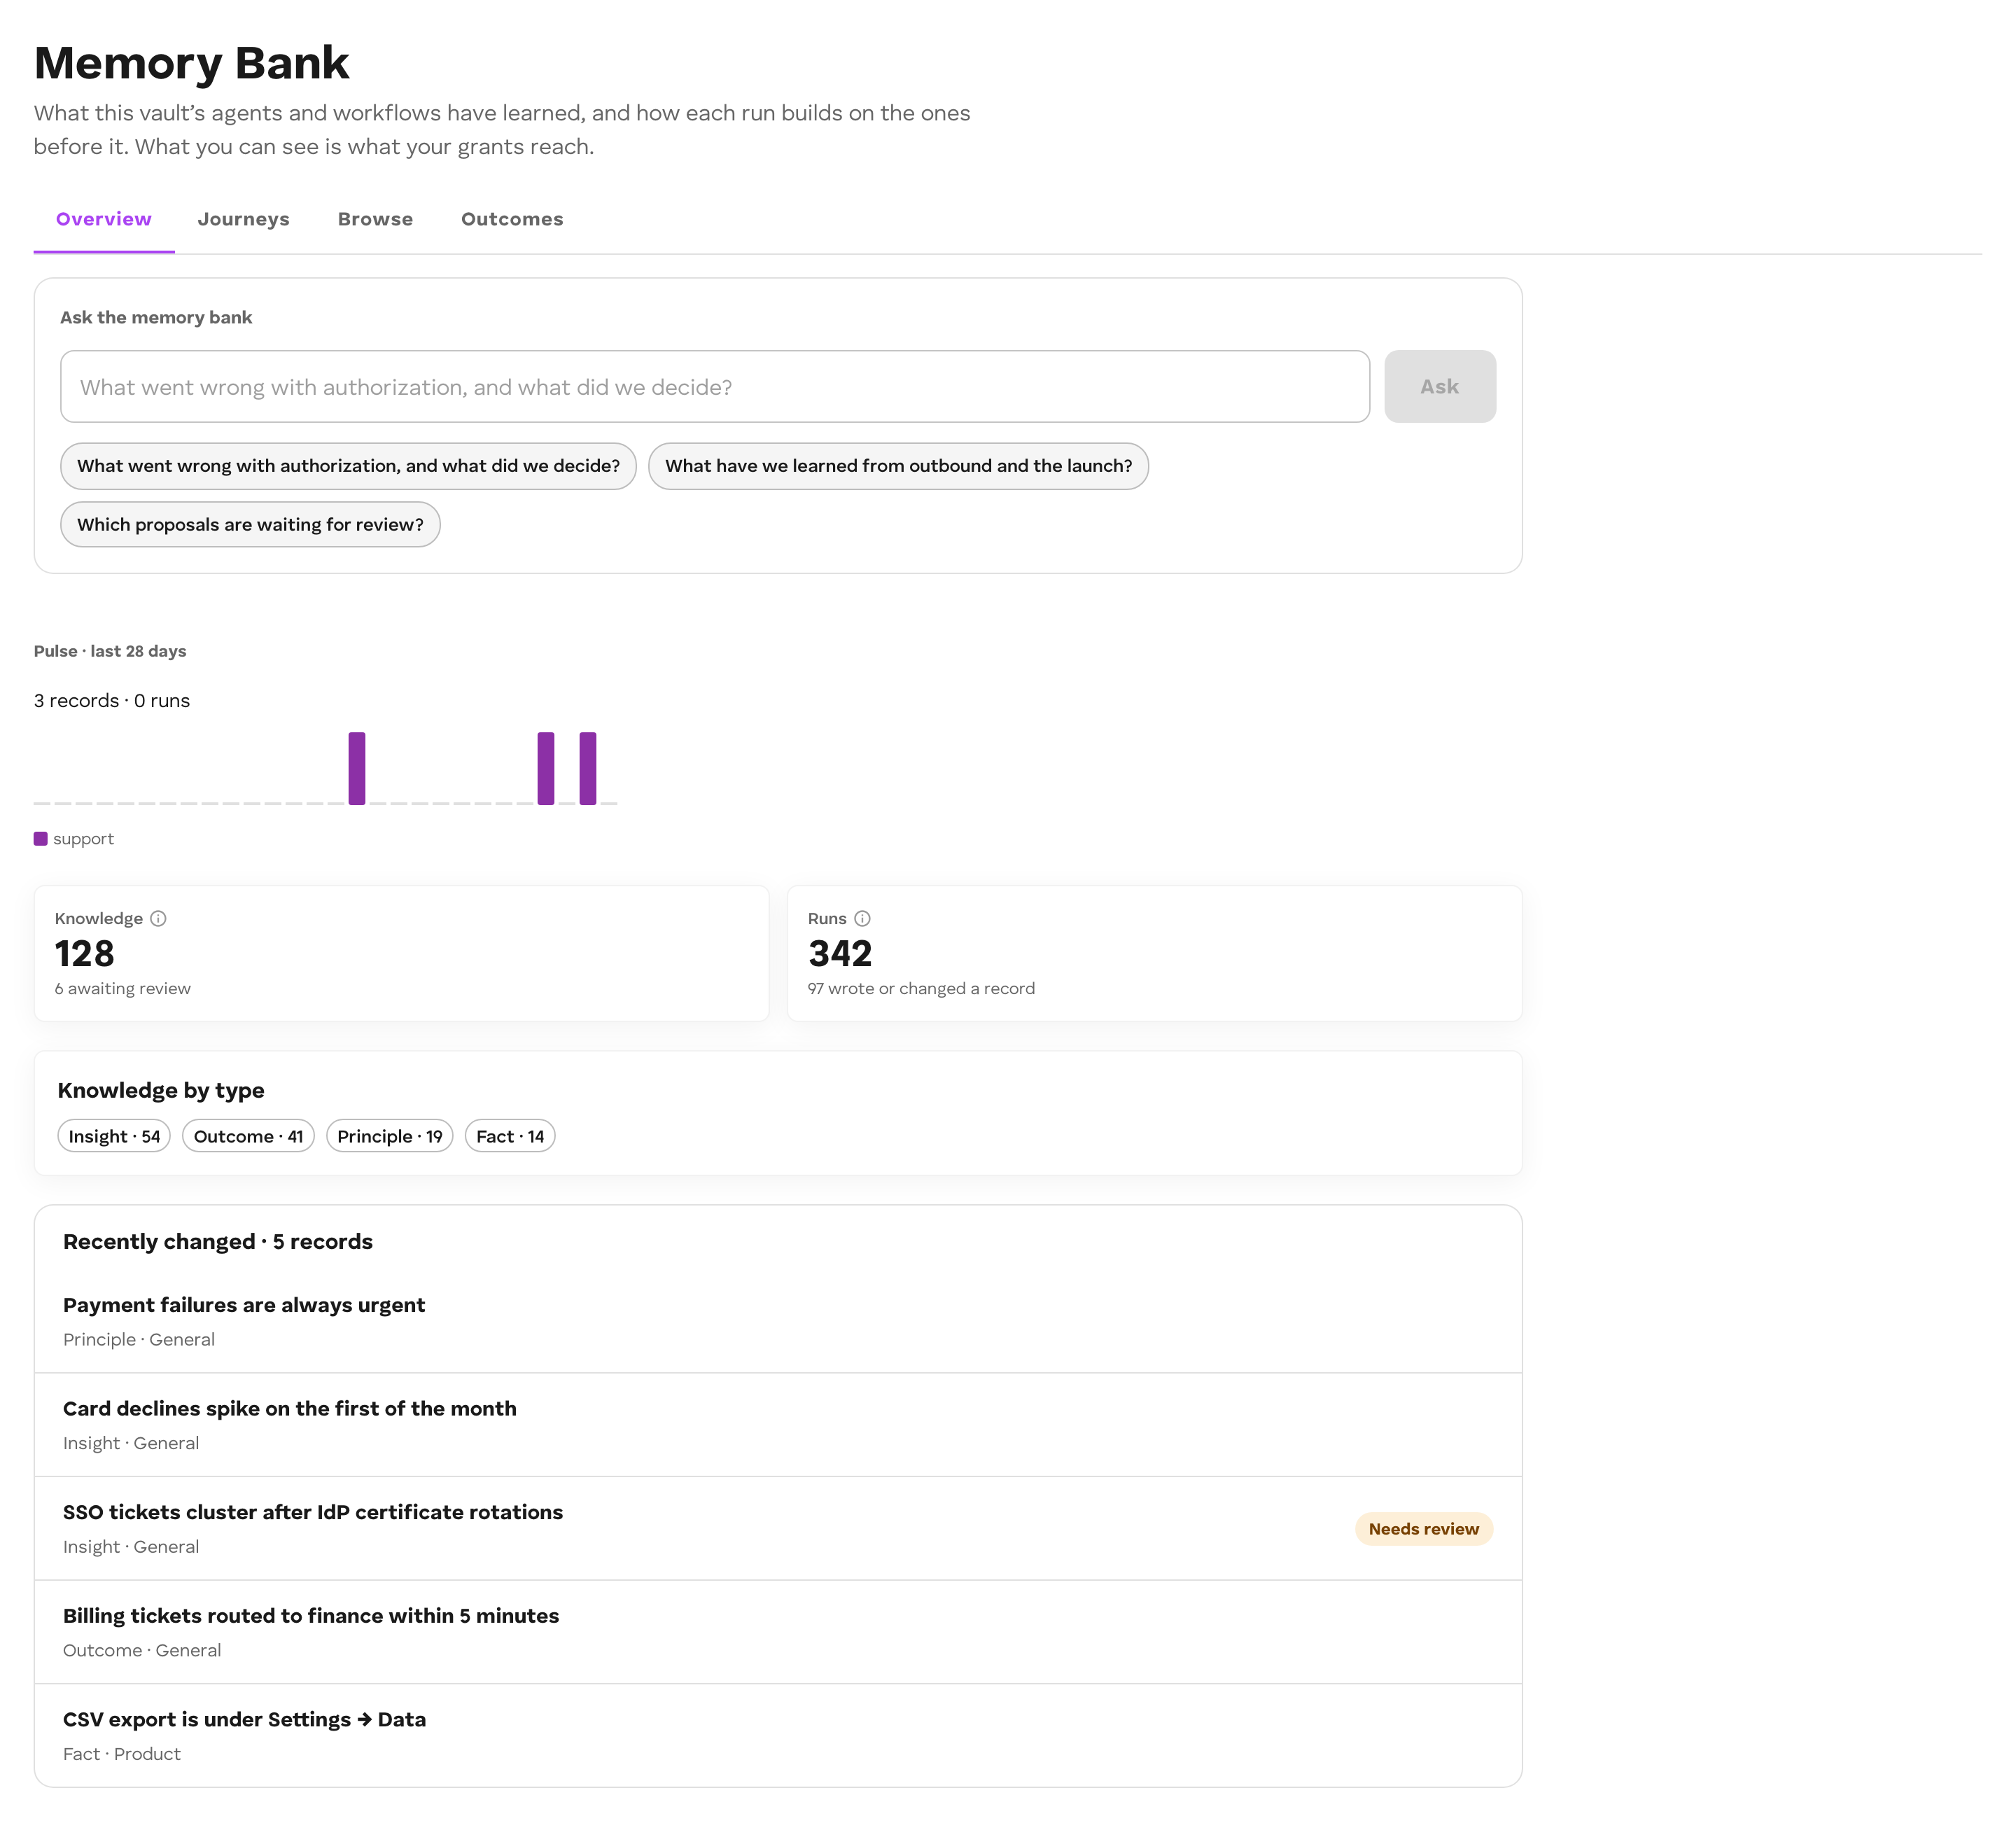Image resolution: width=2016 pixels, height=1823 pixels.
Task: Click the Memory Bank page title
Action: (x=192, y=63)
